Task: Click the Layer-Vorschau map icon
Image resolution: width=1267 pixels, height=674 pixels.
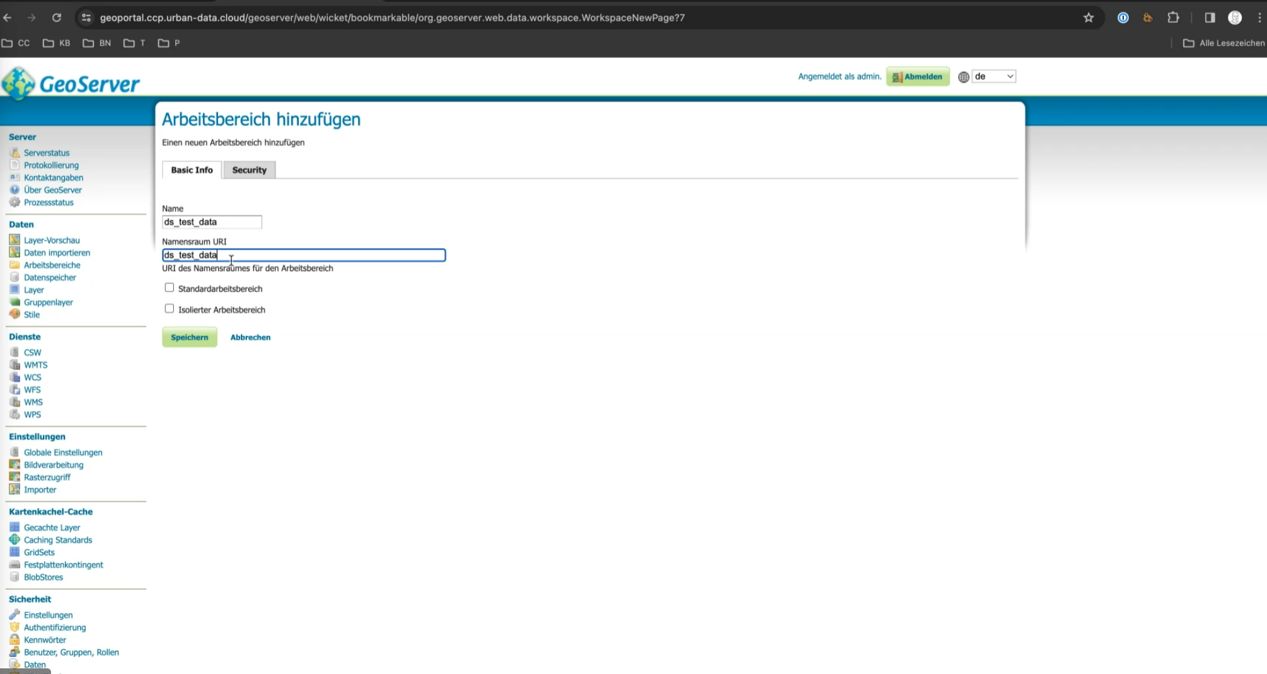Action: [14, 240]
